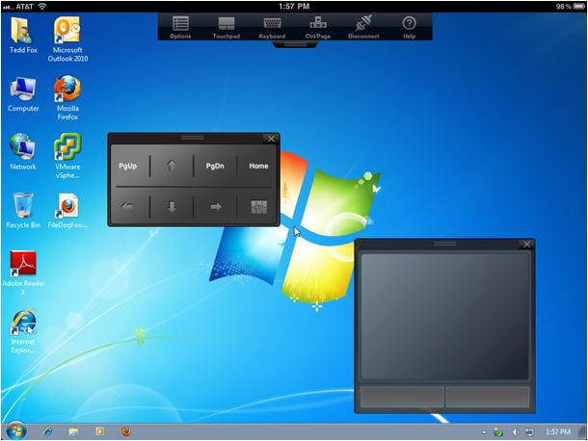Select the Tedd Fox user folder icon

(x=23, y=35)
